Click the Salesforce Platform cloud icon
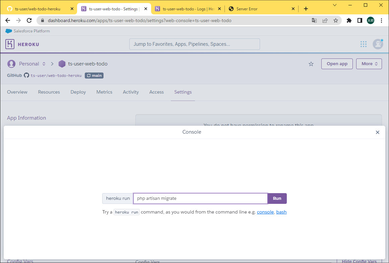This screenshot has height=263, width=389. [9, 31]
